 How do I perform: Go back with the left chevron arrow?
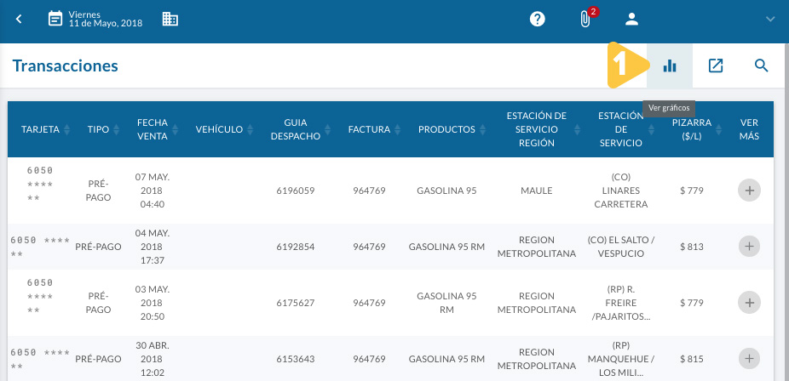tap(19, 19)
